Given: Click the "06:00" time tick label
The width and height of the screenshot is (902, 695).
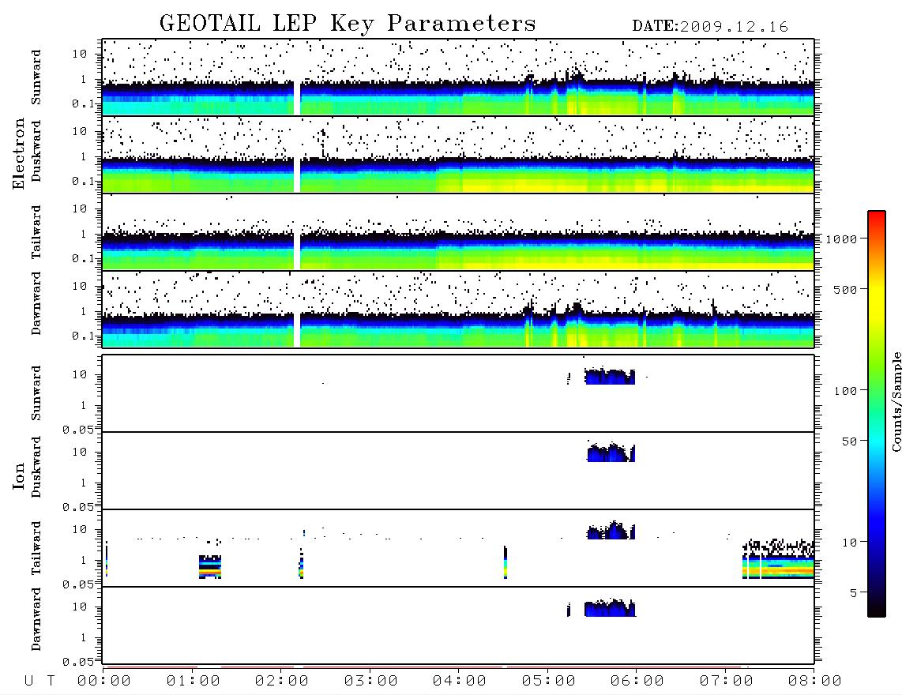Looking at the screenshot, I should (637, 682).
